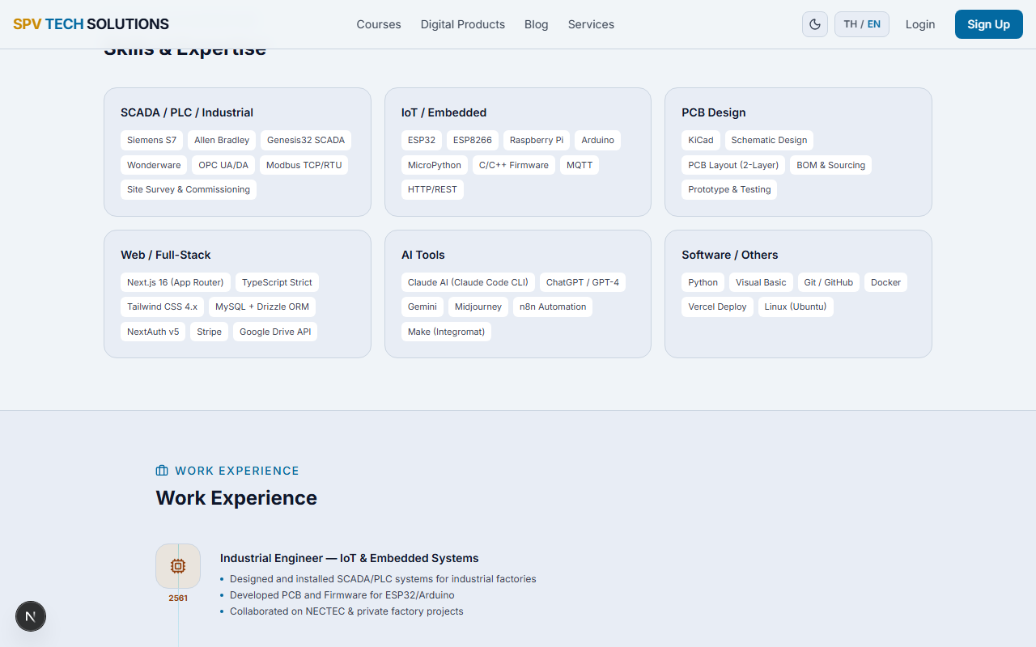The height and width of the screenshot is (647, 1036).
Task: Open the Services nav link
Action: pyautogui.click(x=591, y=24)
